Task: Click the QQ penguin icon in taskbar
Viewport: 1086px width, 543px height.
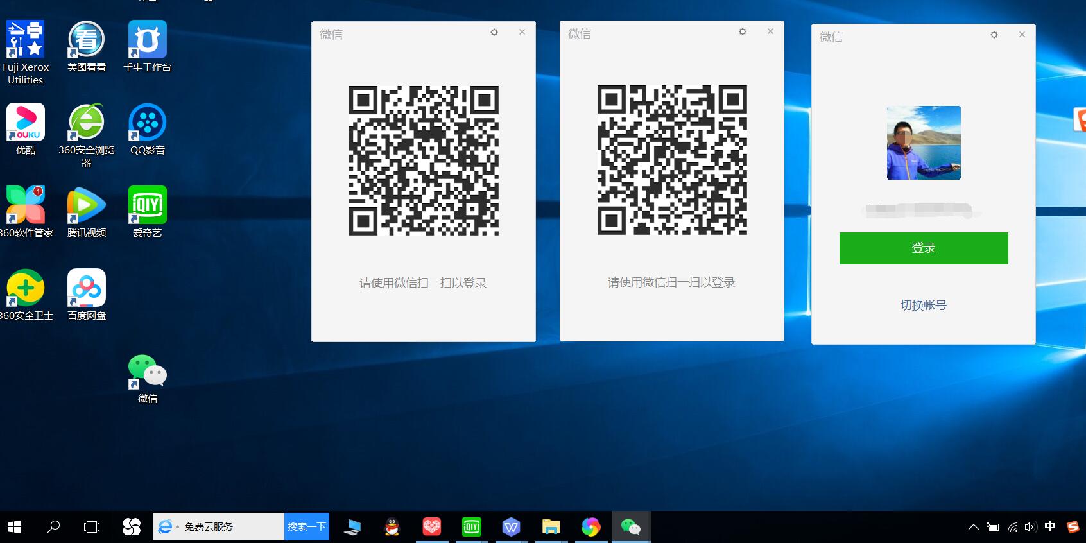Action: (x=392, y=527)
